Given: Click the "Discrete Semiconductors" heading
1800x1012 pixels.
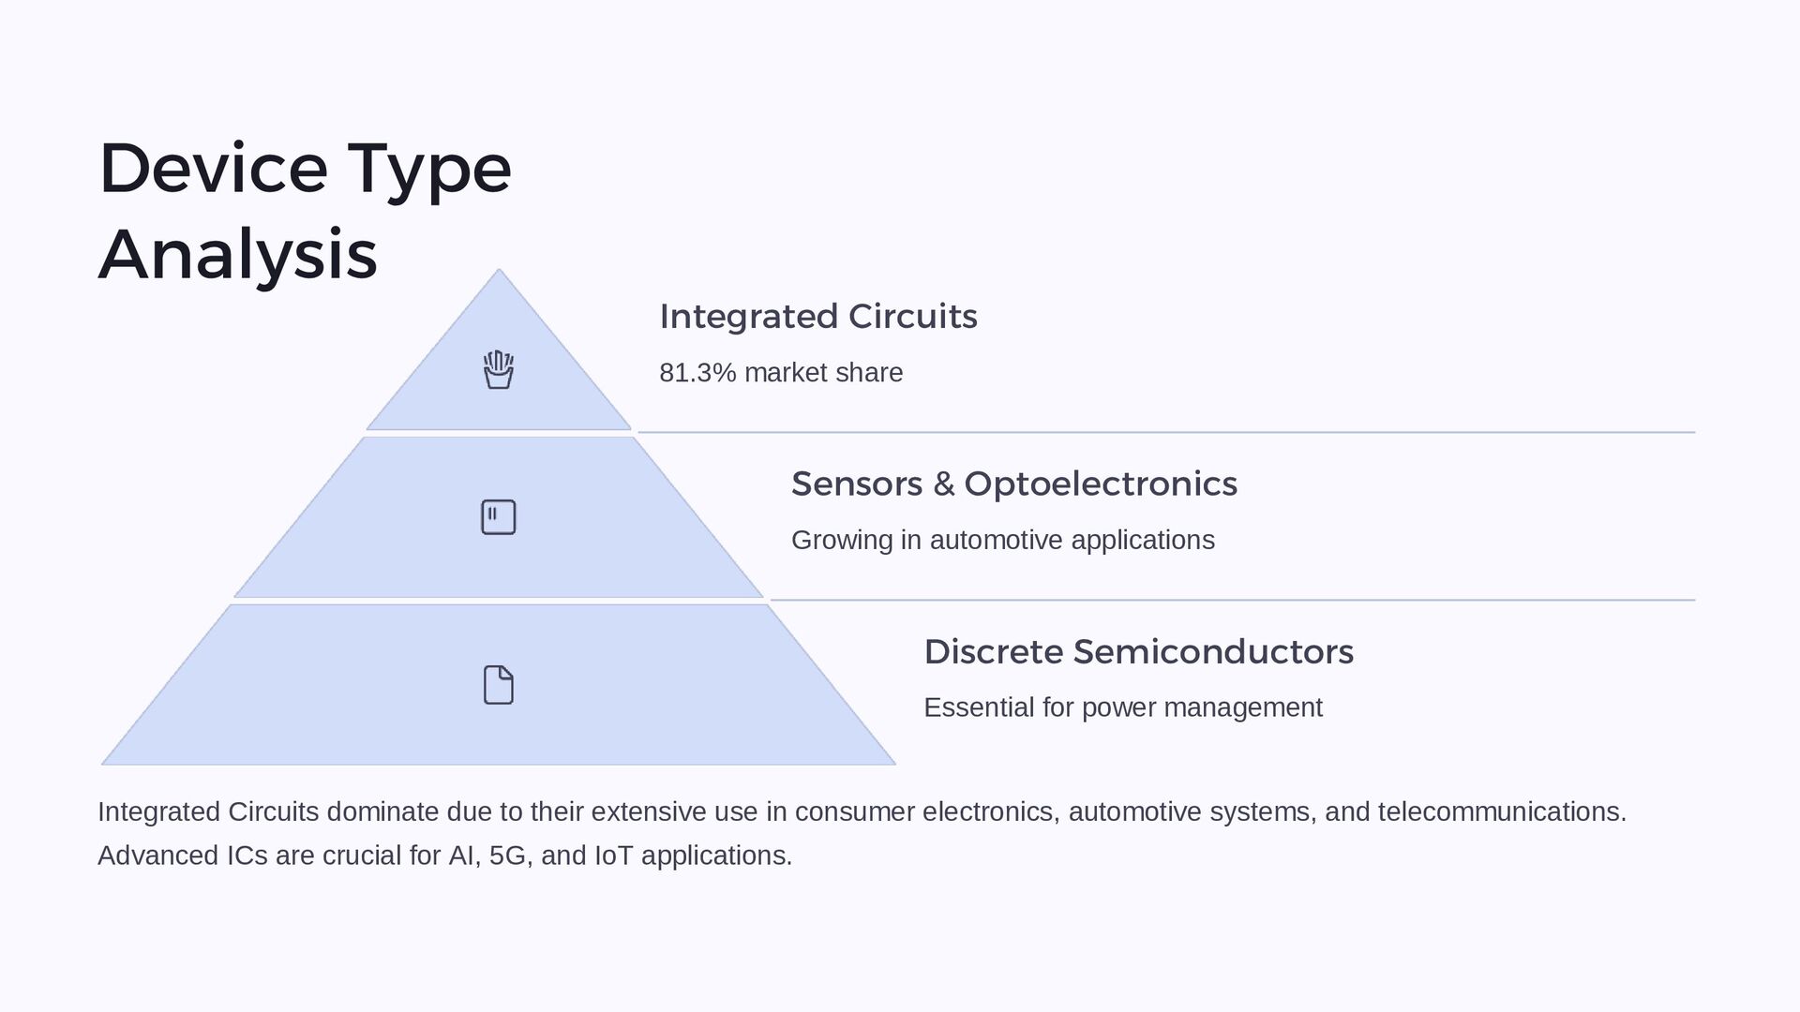Looking at the screenshot, I should [x=1138, y=652].
